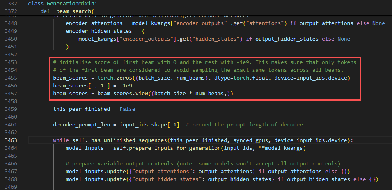
Task: Click beam_scores[:, 1:] slice on line 3456
Action: (x=82, y=85)
